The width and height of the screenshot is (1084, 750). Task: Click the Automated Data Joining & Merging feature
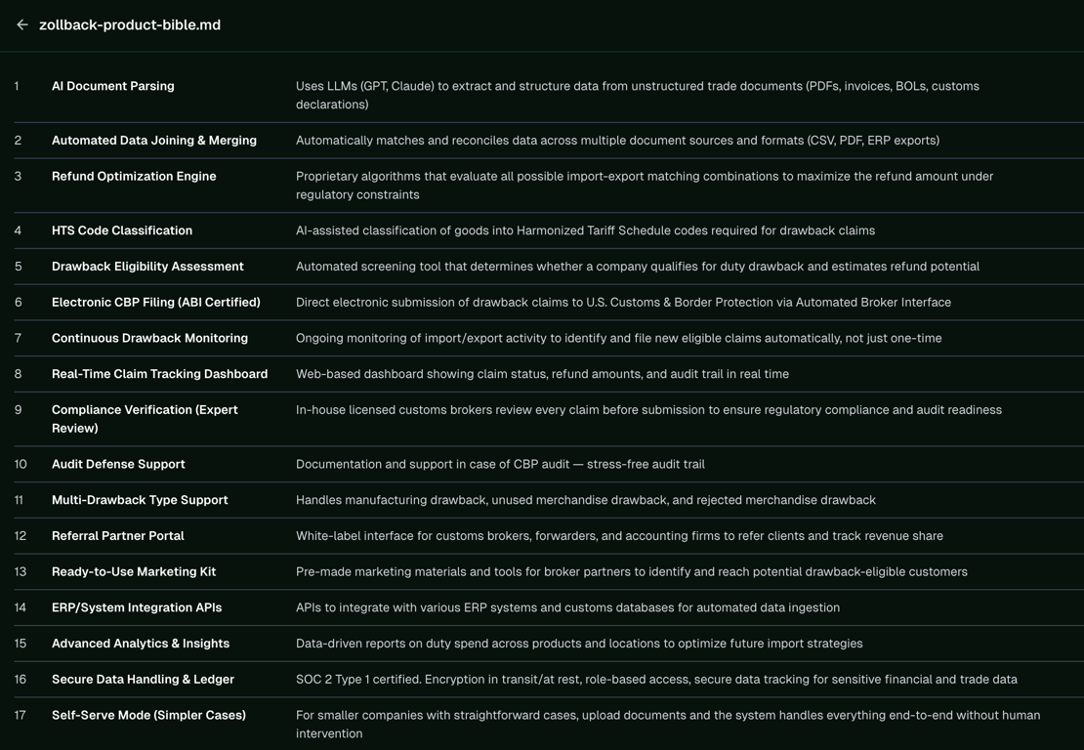(154, 141)
